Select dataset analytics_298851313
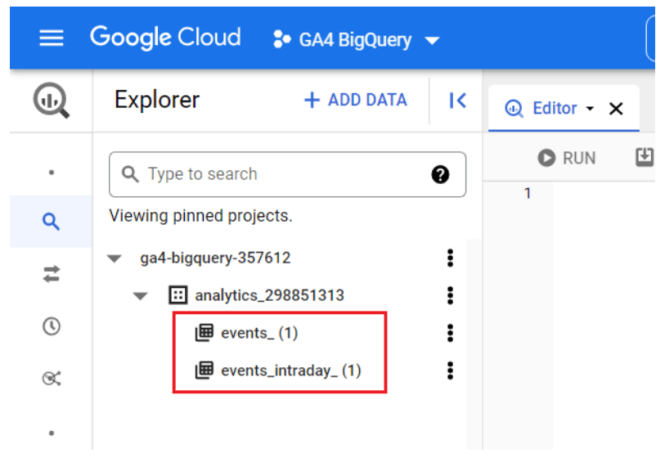 tap(269, 295)
